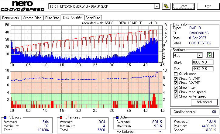Click the Start button

pos(184,6)
